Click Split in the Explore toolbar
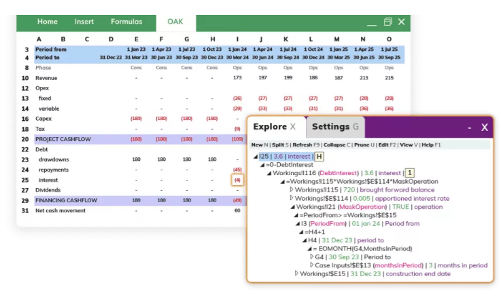Viewport: 501px width, 306px height. [x=277, y=145]
